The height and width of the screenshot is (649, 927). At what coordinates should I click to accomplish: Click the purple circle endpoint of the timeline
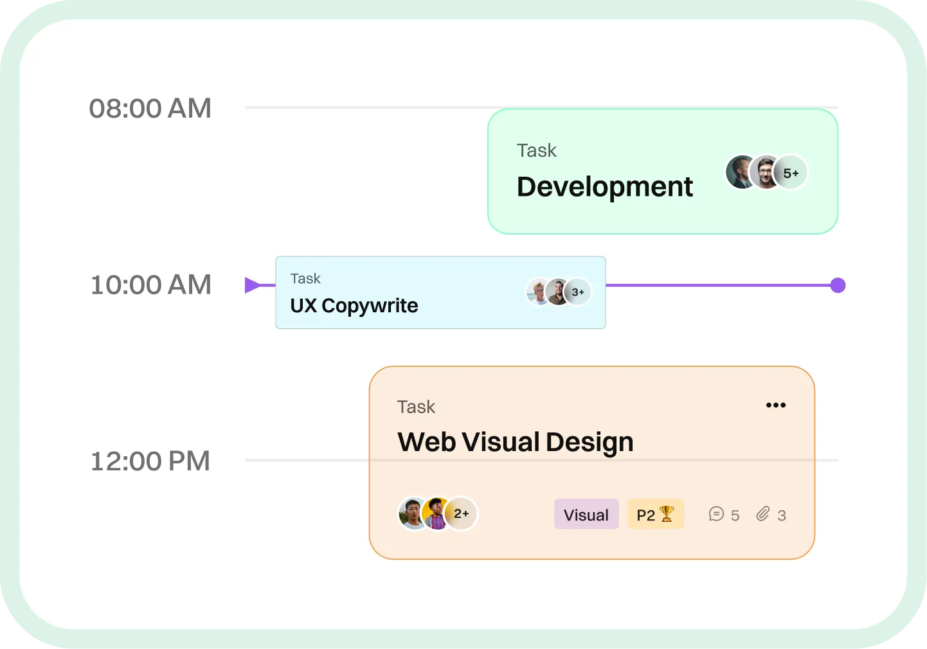[x=837, y=285]
